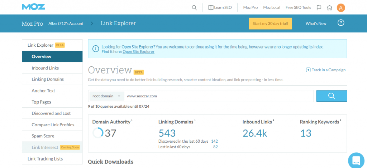This screenshot has height=168, width=367.
Task: Open Compare Link Profiles sidebar item
Action: coord(52,124)
